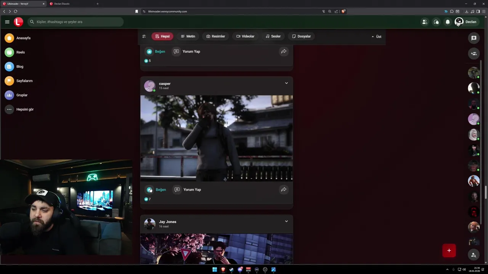
Task: Reload the current page
Action: pyautogui.click(x=16, y=11)
